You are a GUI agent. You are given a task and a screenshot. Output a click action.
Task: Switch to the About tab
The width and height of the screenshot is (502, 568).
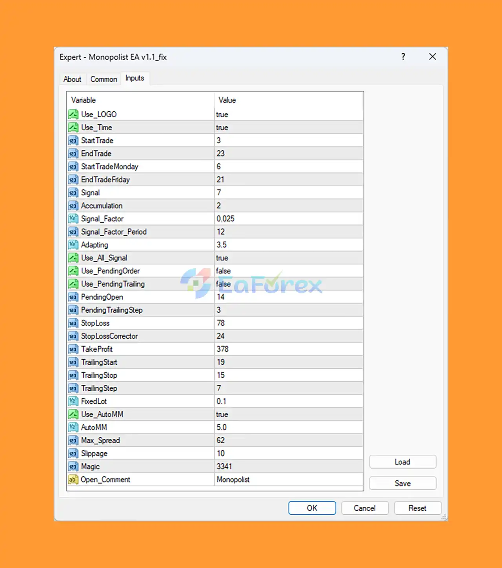[x=73, y=79]
